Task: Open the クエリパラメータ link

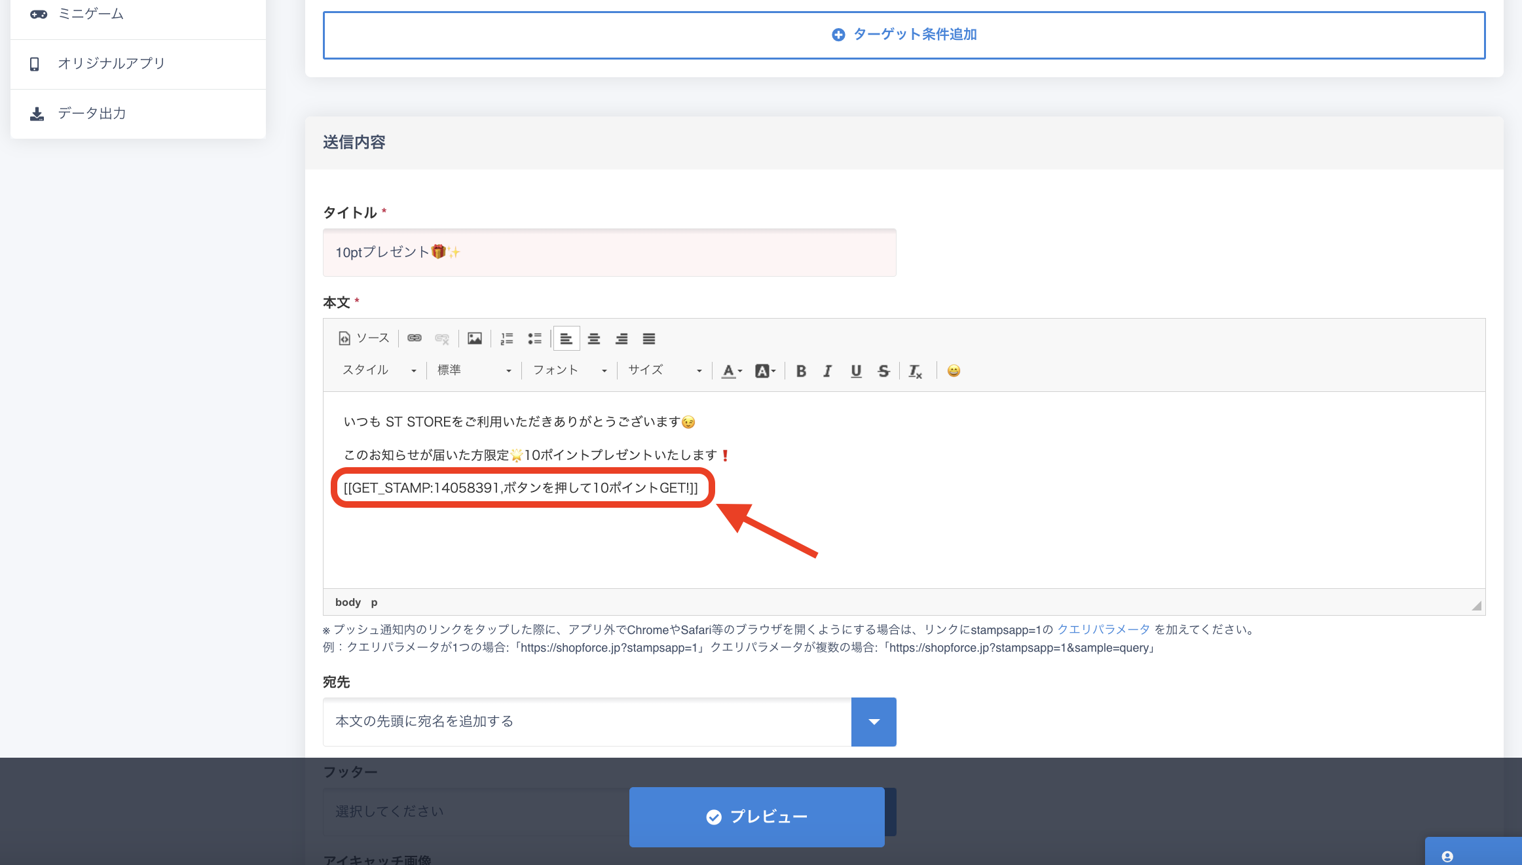Action: pos(1104,629)
